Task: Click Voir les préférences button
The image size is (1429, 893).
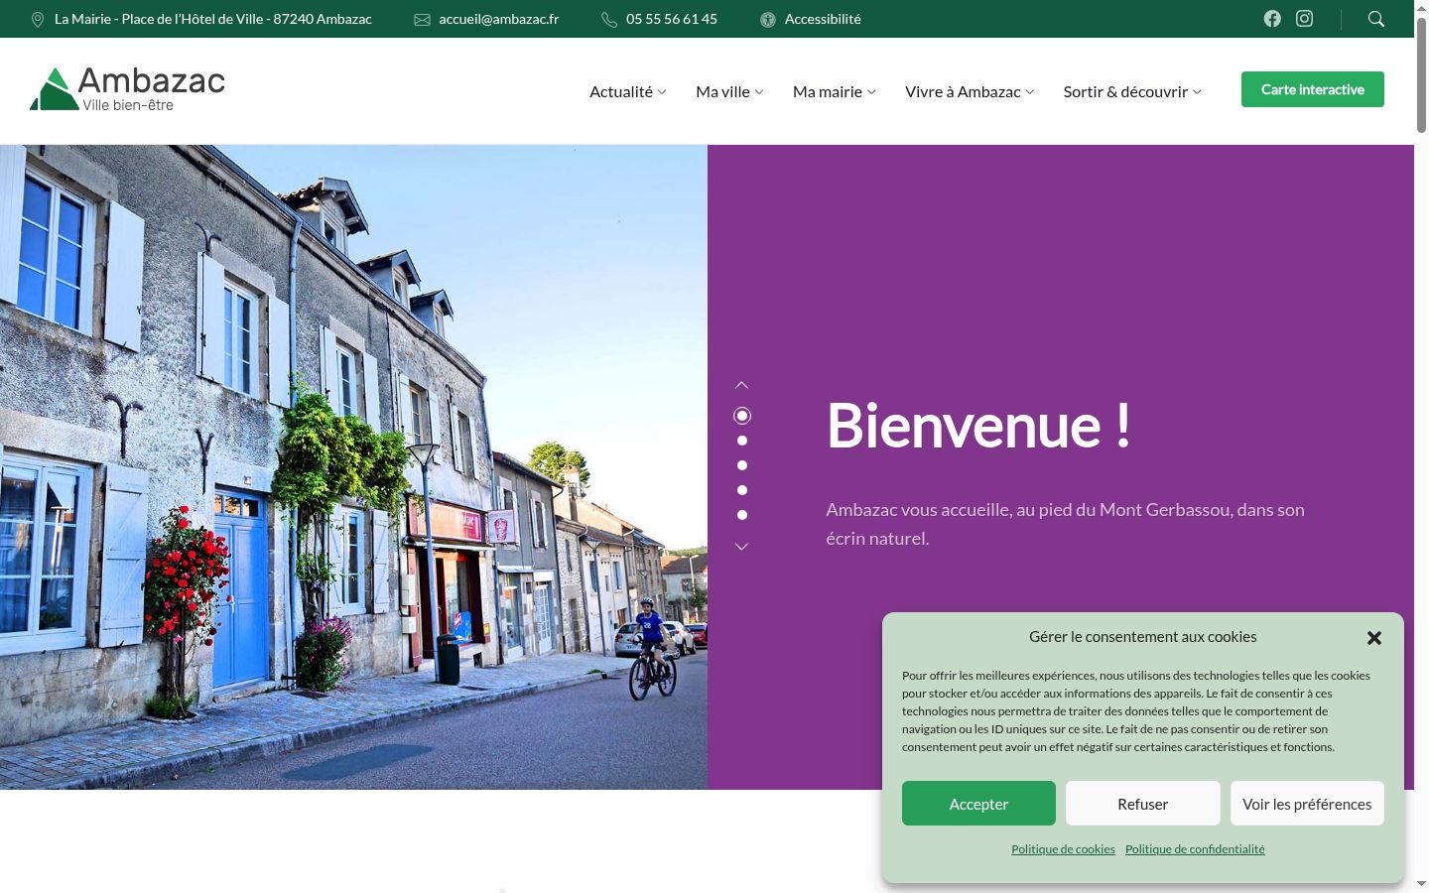Action: [1307, 804]
